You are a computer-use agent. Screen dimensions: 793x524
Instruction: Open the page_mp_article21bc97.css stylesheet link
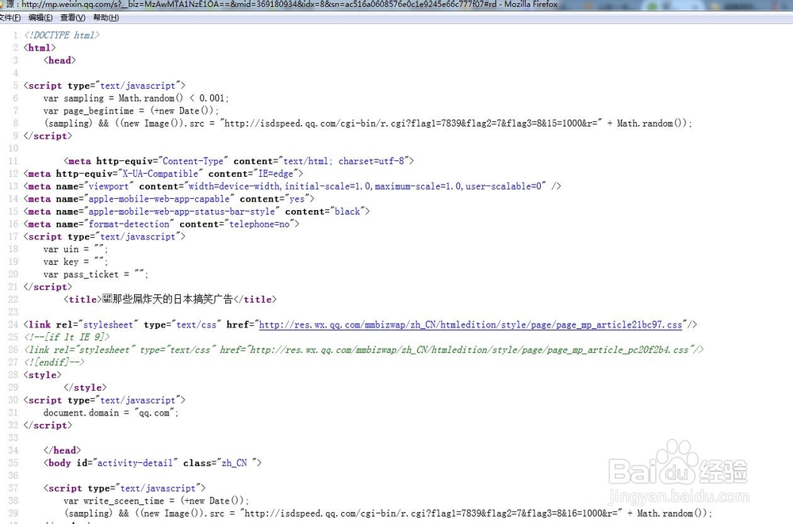click(471, 325)
